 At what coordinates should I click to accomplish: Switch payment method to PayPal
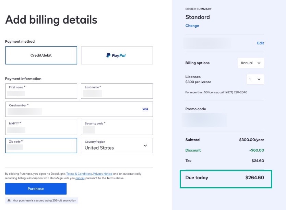(117, 56)
